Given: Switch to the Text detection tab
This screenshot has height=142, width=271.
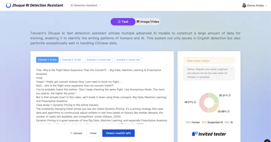Looking at the screenshot, I should [x=123, y=22].
